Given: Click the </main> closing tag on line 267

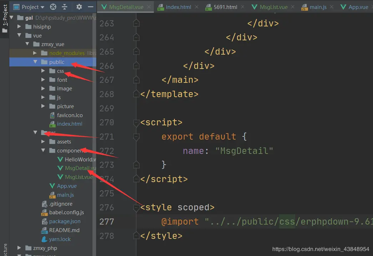Looking at the screenshot, I should pos(180,80).
